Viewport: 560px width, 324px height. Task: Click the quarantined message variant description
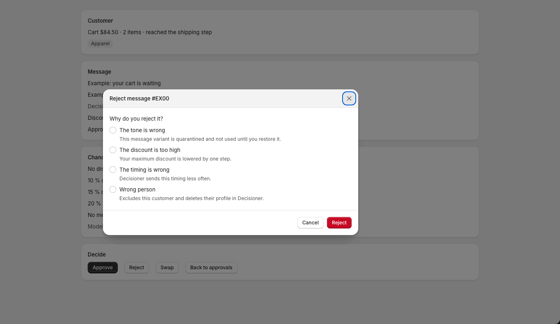click(x=200, y=139)
